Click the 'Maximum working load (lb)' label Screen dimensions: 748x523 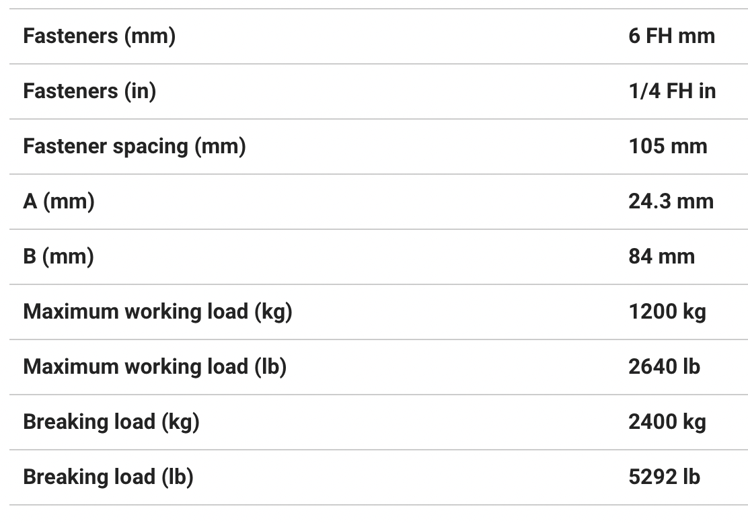coord(155,367)
